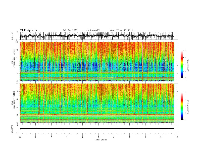Viewport: 199px width, 154px height.
Task: Click time axis tick label "9"
Action: click(161, 137)
